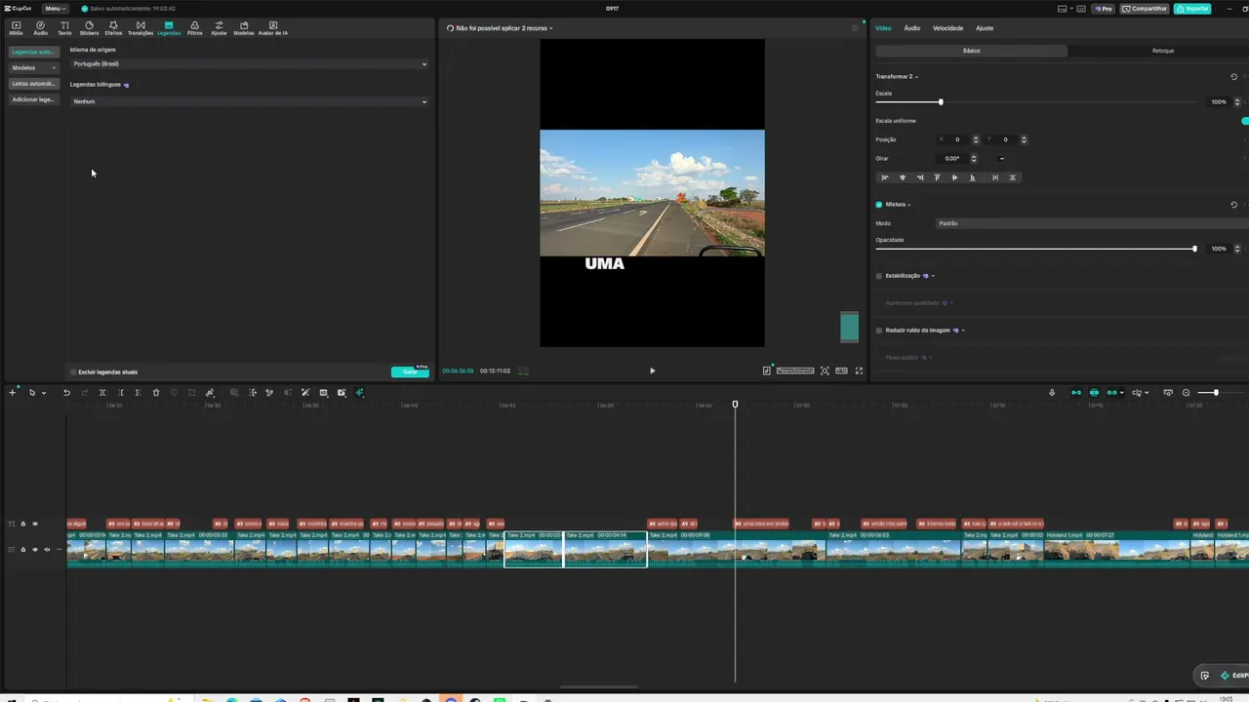The height and width of the screenshot is (702, 1249).
Task: Open the Efeitos panel icon
Action: coord(113,28)
